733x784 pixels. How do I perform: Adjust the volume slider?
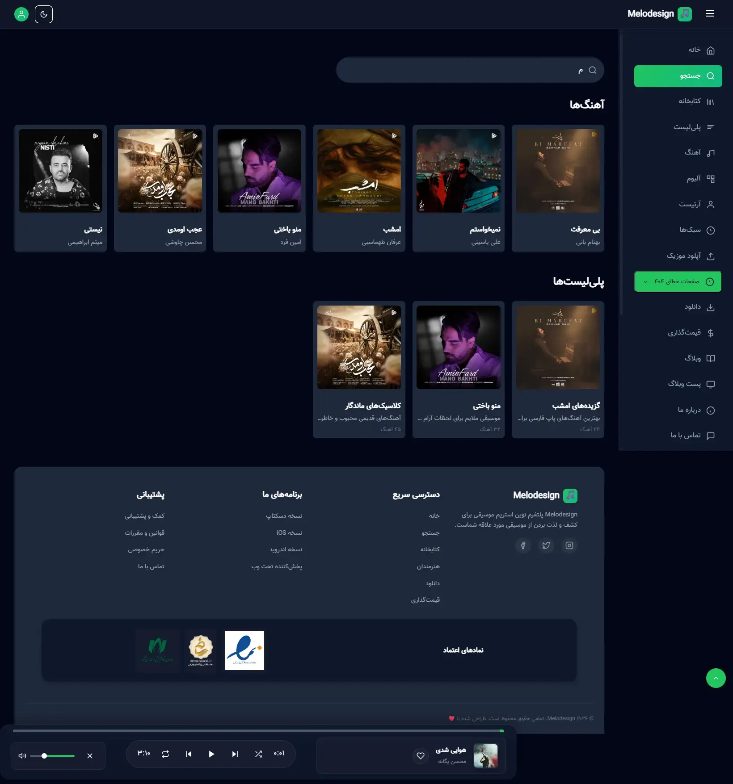point(52,756)
